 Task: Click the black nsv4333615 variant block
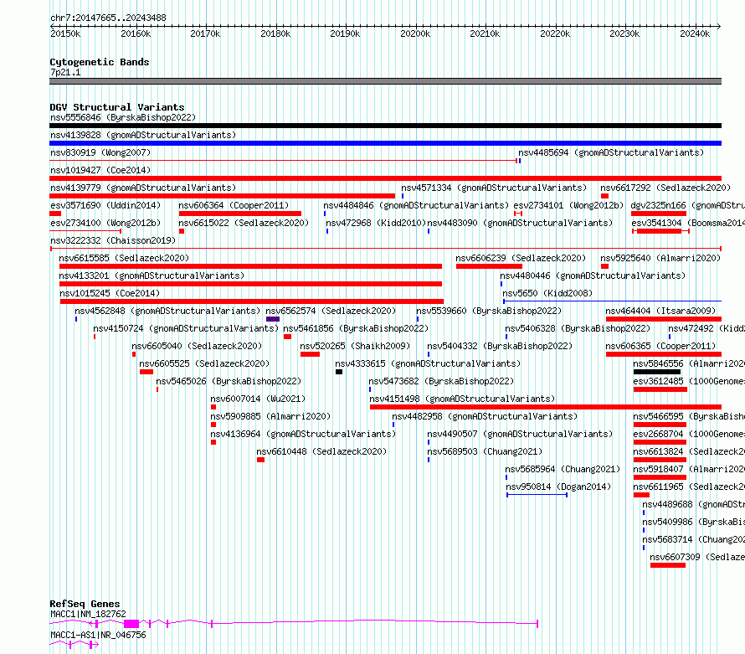(x=339, y=372)
